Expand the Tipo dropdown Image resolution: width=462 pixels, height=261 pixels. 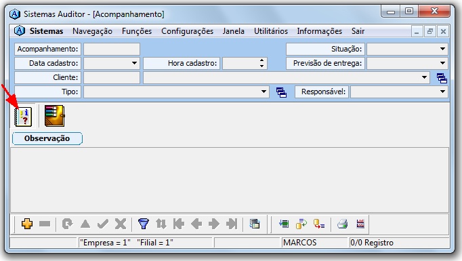[264, 92]
